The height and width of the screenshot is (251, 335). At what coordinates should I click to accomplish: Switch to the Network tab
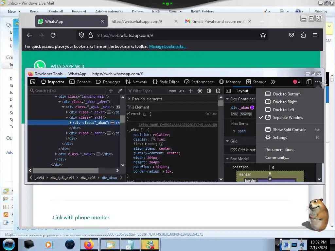click(x=136, y=82)
